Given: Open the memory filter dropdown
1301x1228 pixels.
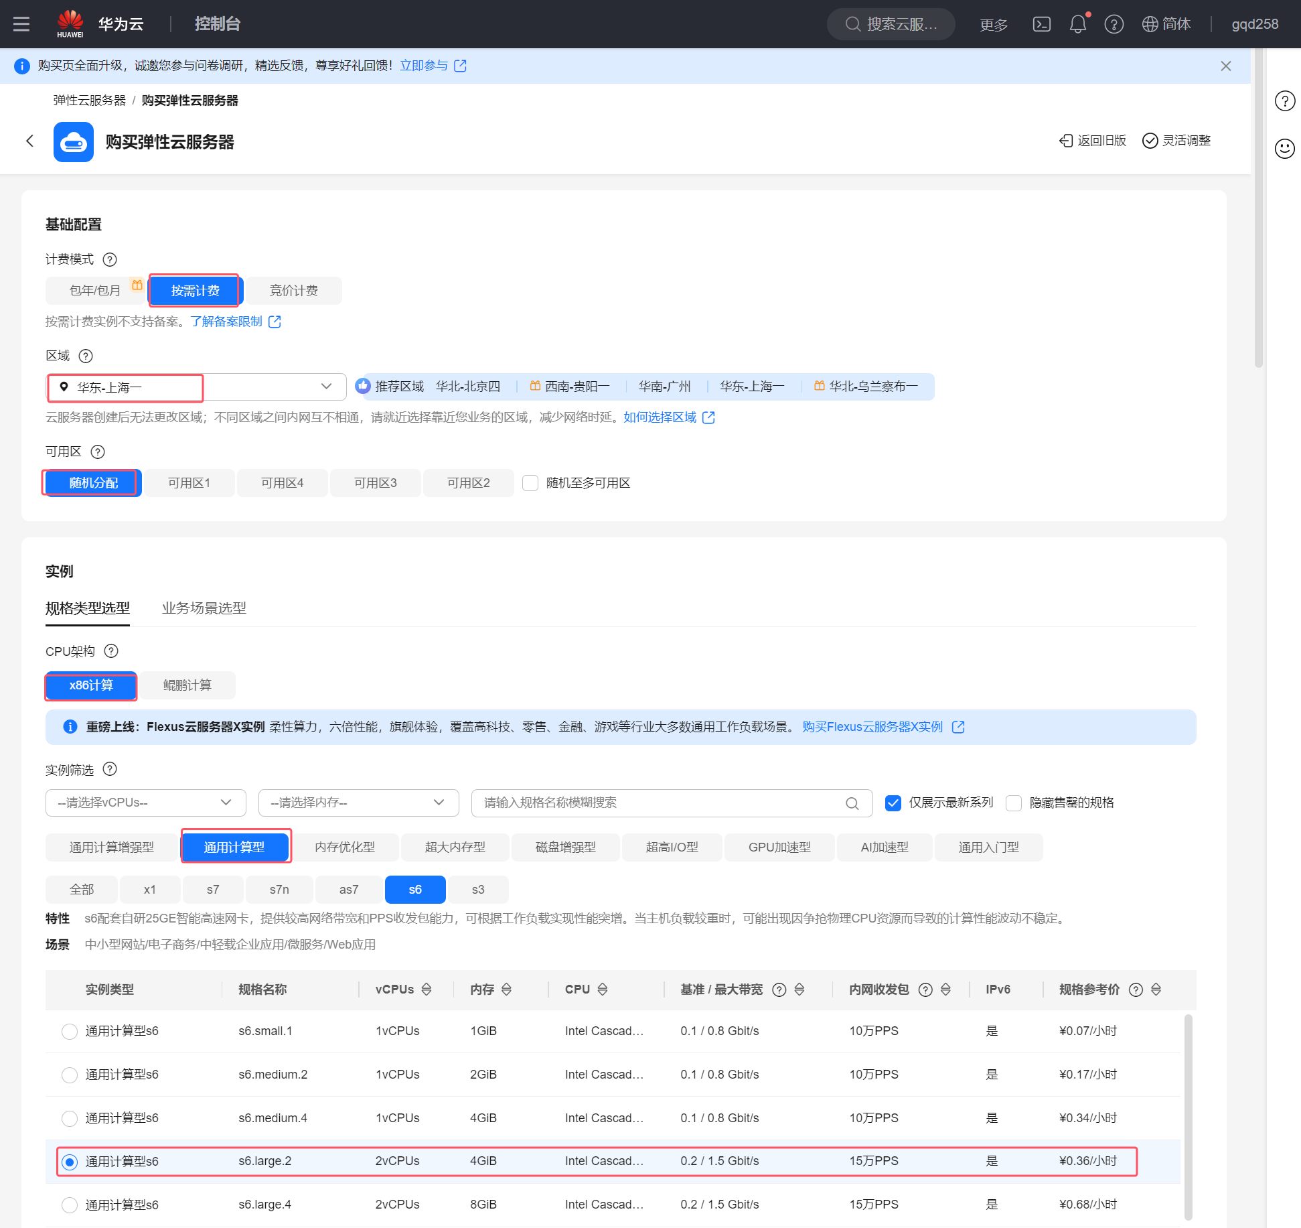Looking at the screenshot, I should 359,803.
